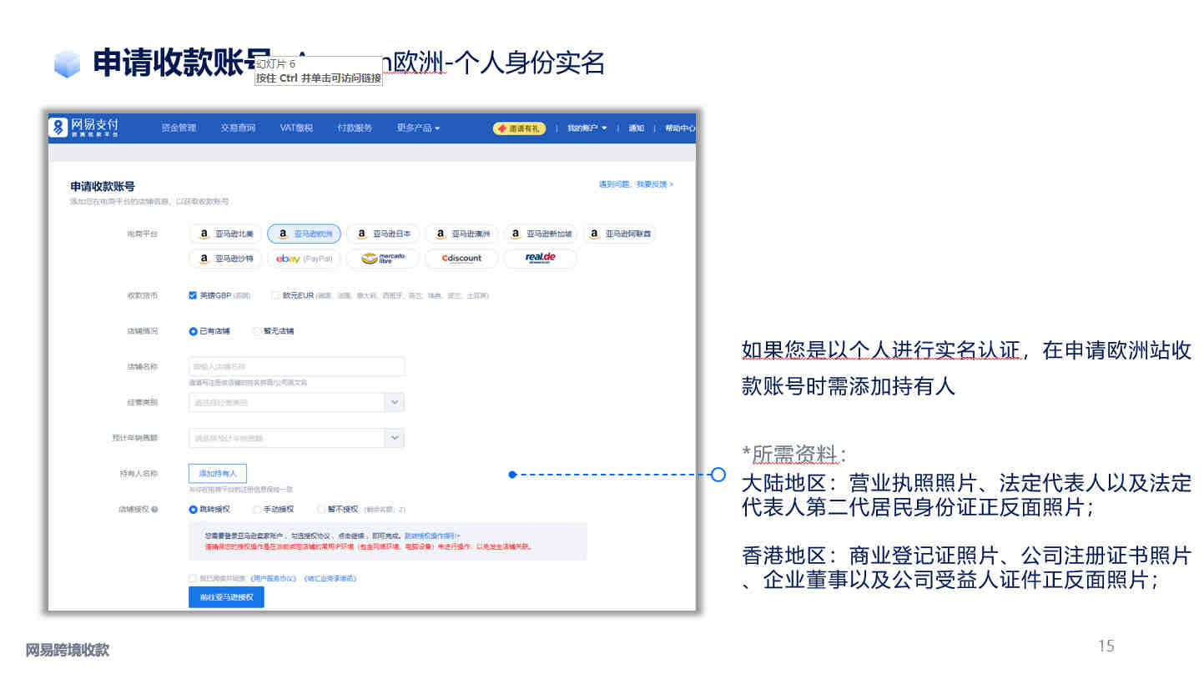Image resolution: width=1204 pixels, height=674 pixels.
Task: Click the 网易跨境收款 footer text
Action: (67, 651)
